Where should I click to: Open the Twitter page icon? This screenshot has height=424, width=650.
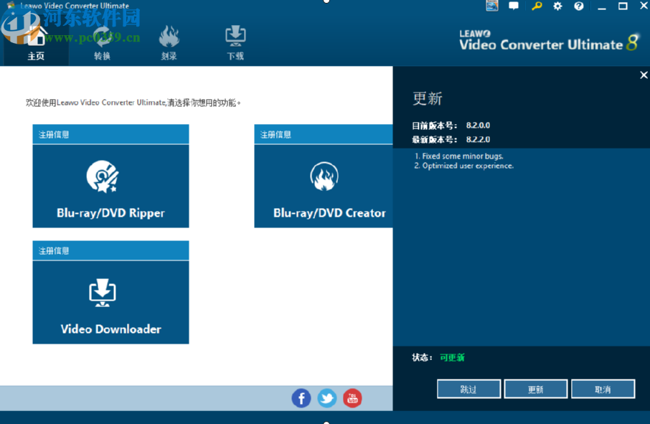pos(327,398)
